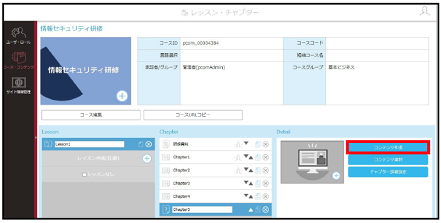Move Chapter3 up with up arrow
The width and height of the screenshot is (441, 223).
pyautogui.click(x=251, y=183)
